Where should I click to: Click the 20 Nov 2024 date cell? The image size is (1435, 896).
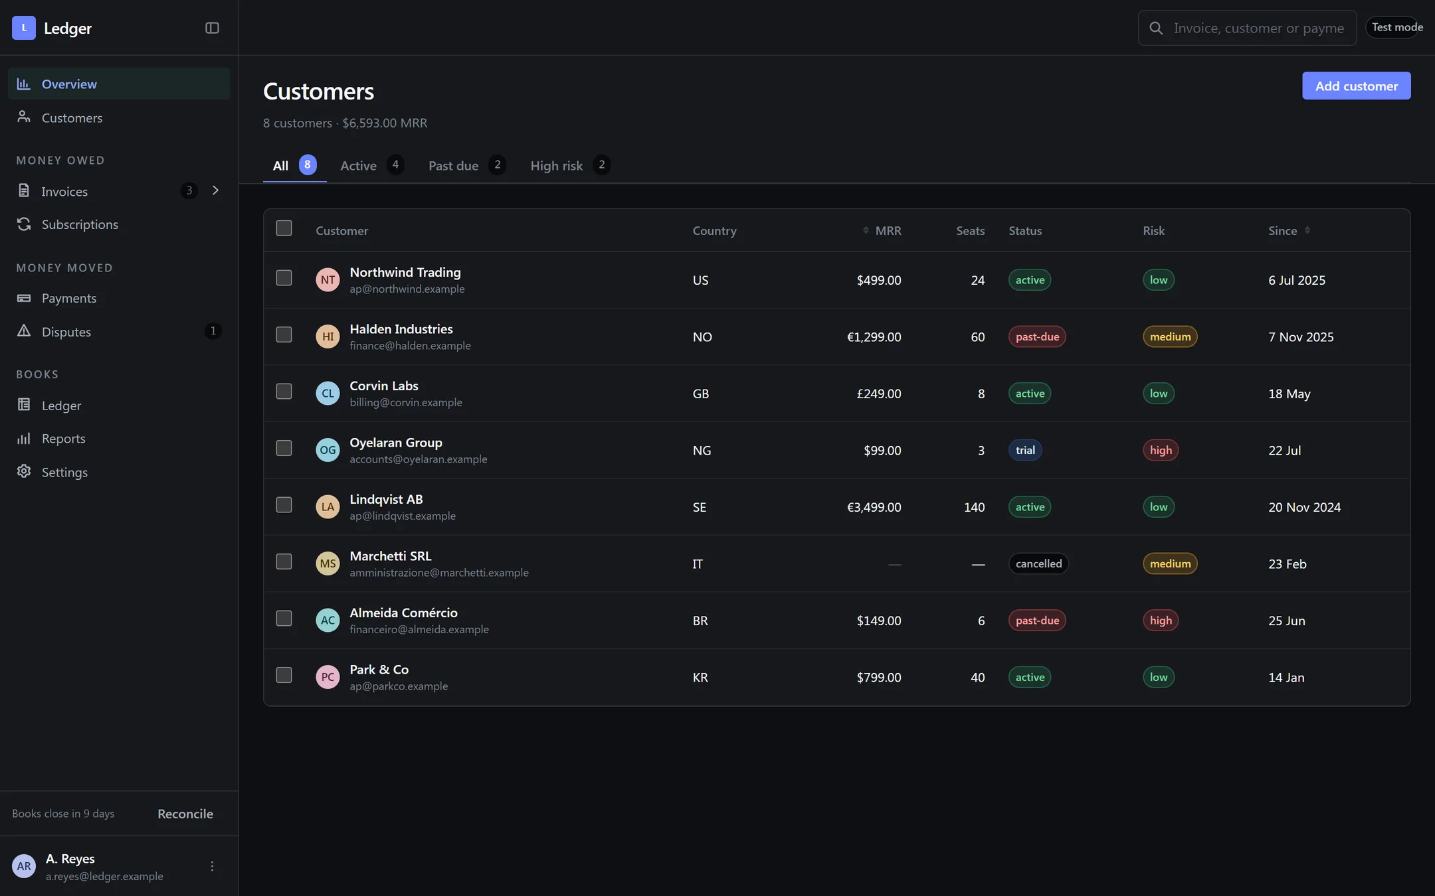tap(1304, 507)
